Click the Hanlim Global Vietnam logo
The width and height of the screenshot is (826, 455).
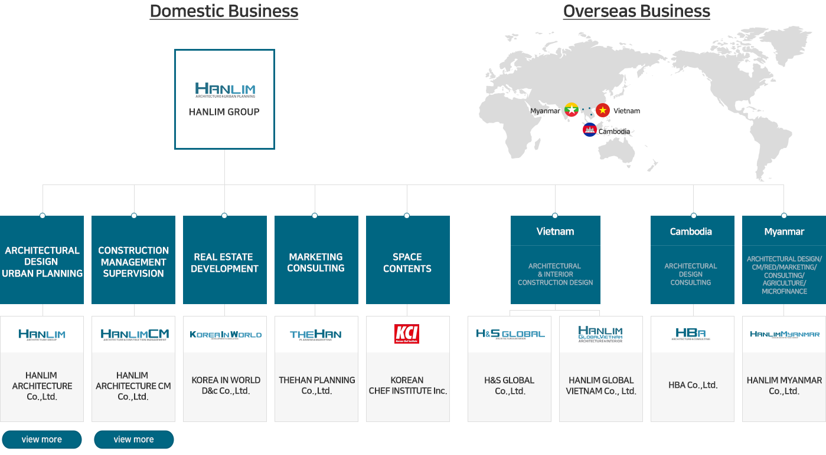[600, 334]
